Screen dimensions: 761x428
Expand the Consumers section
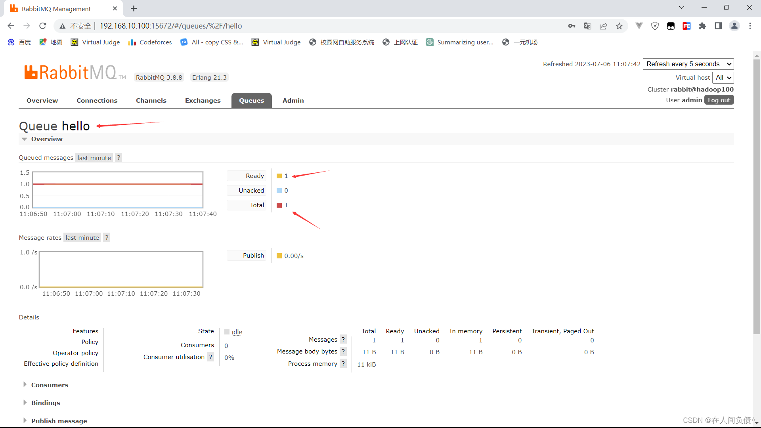(x=49, y=385)
